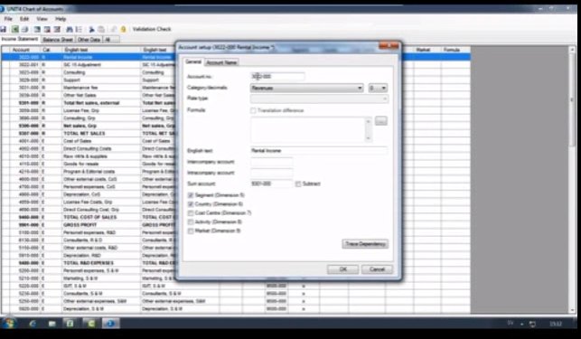The image size is (581, 339).
Task: Switch to the Account Name tab
Action: (x=221, y=62)
